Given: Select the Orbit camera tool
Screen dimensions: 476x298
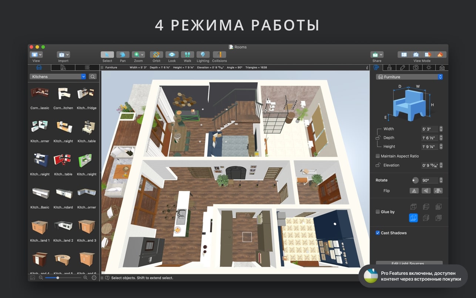Looking at the screenshot, I should tap(156, 55).
